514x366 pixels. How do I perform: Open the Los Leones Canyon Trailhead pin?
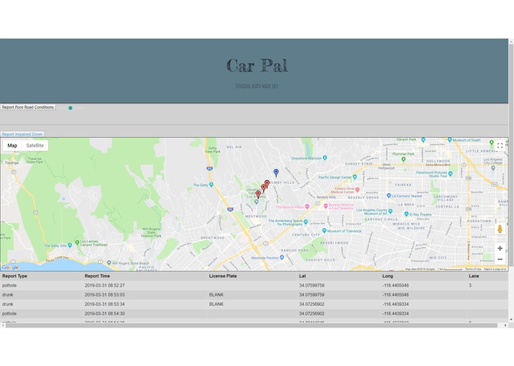tap(78, 242)
